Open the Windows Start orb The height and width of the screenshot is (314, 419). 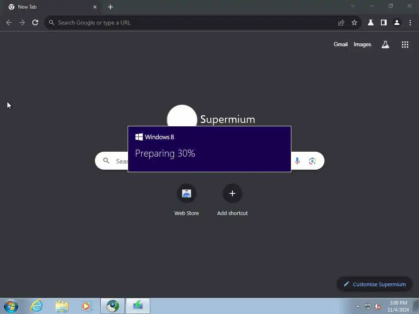[x=11, y=306]
